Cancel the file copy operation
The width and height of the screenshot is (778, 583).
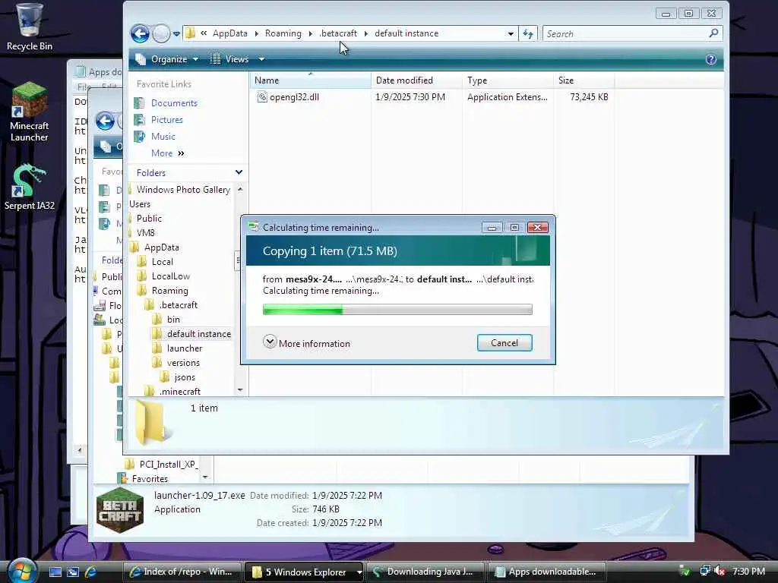[504, 343]
